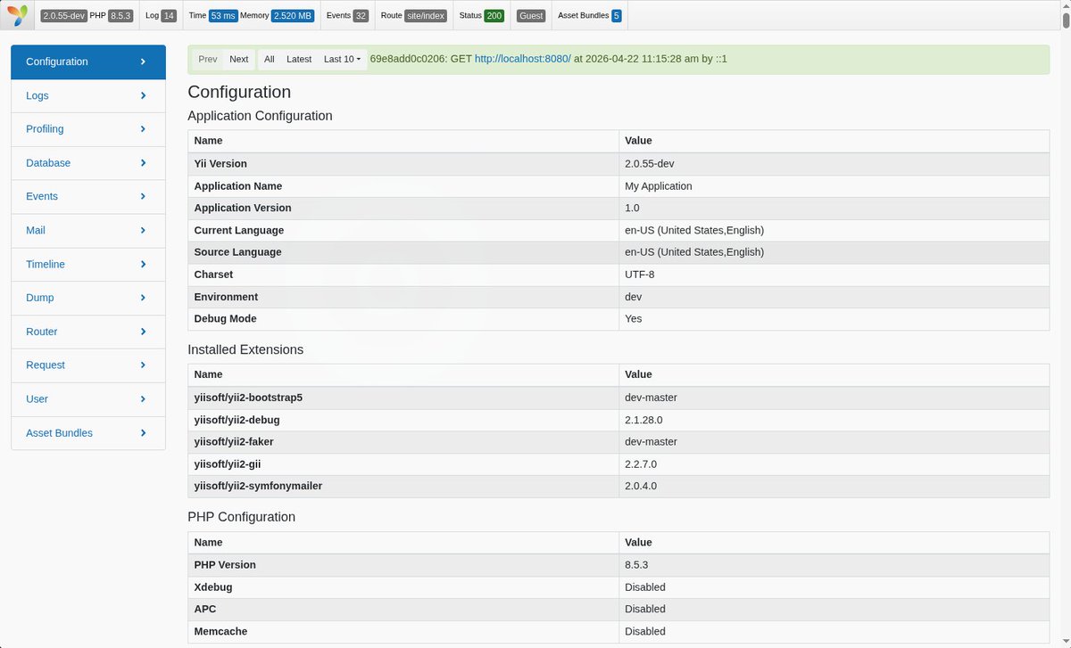Click the Route site/index toolbar item

(413, 16)
